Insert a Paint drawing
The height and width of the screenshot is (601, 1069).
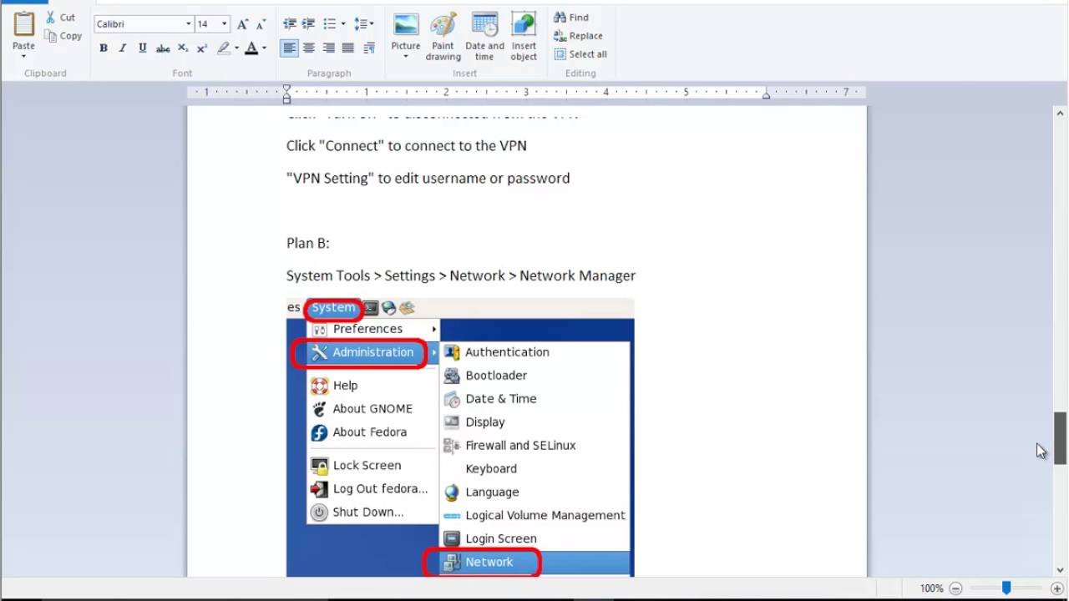(x=443, y=36)
